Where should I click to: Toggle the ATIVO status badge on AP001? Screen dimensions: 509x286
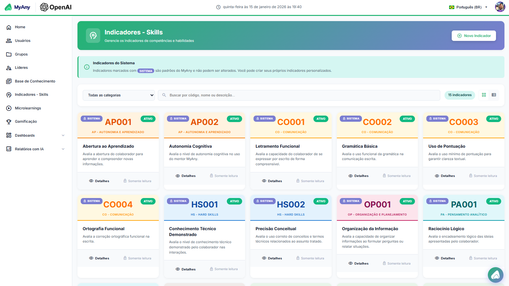pos(148,118)
